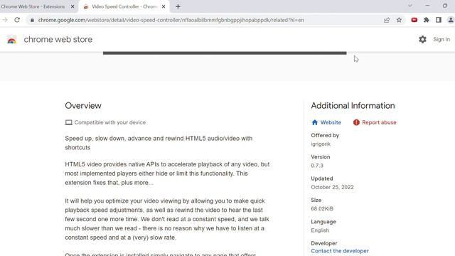Click the laptop icon for device compatibility
The image size is (455, 256).
68,122
